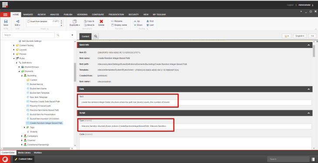Collapse the Quick Info section
This screenshot has width=318, height=163.
click(x=309, y=45)
